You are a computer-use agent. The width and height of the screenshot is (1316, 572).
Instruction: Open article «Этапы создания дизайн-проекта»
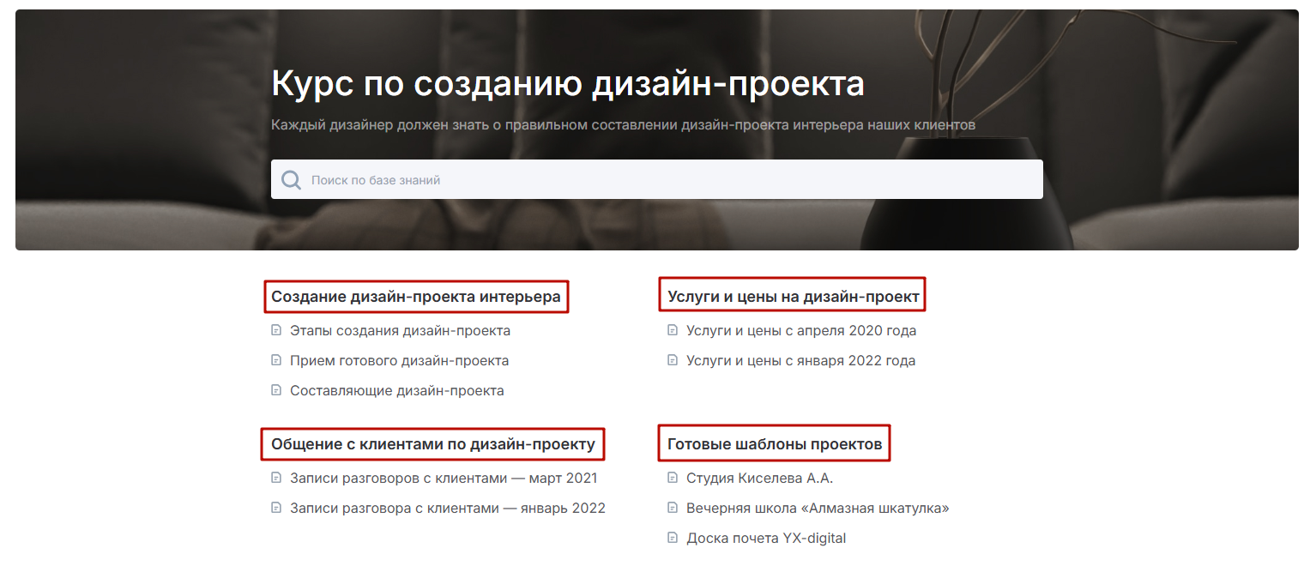400,330
